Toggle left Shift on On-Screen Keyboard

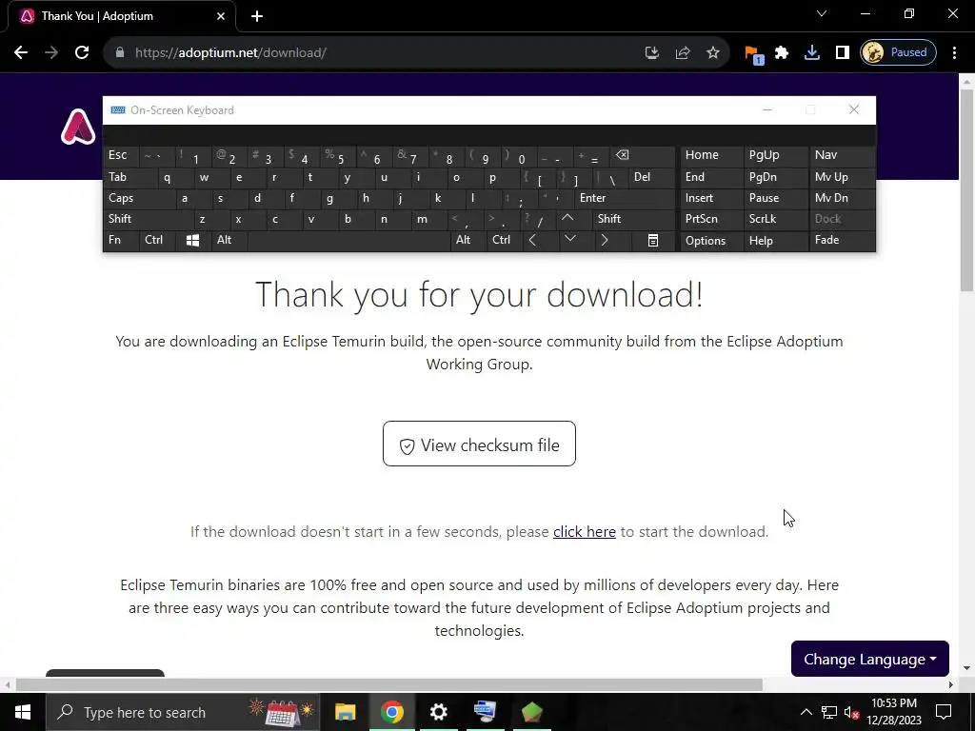click(148, 219)
